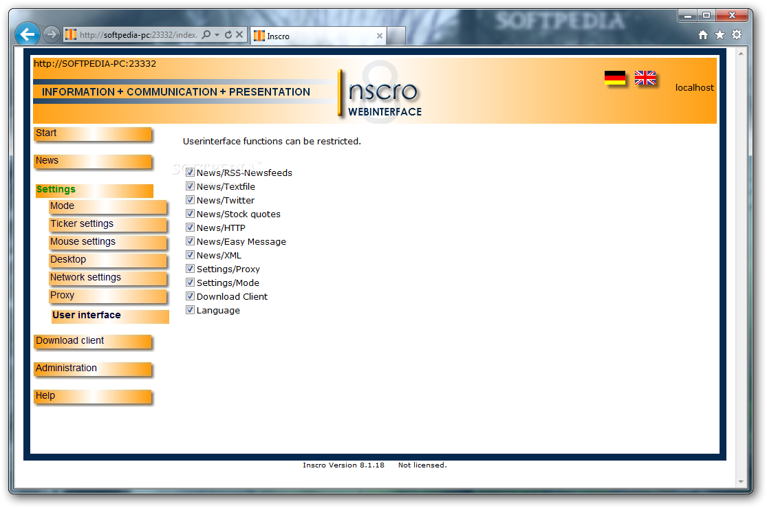Open the Administration page
This screenshot has height=508, width=767.
[93, 368]
